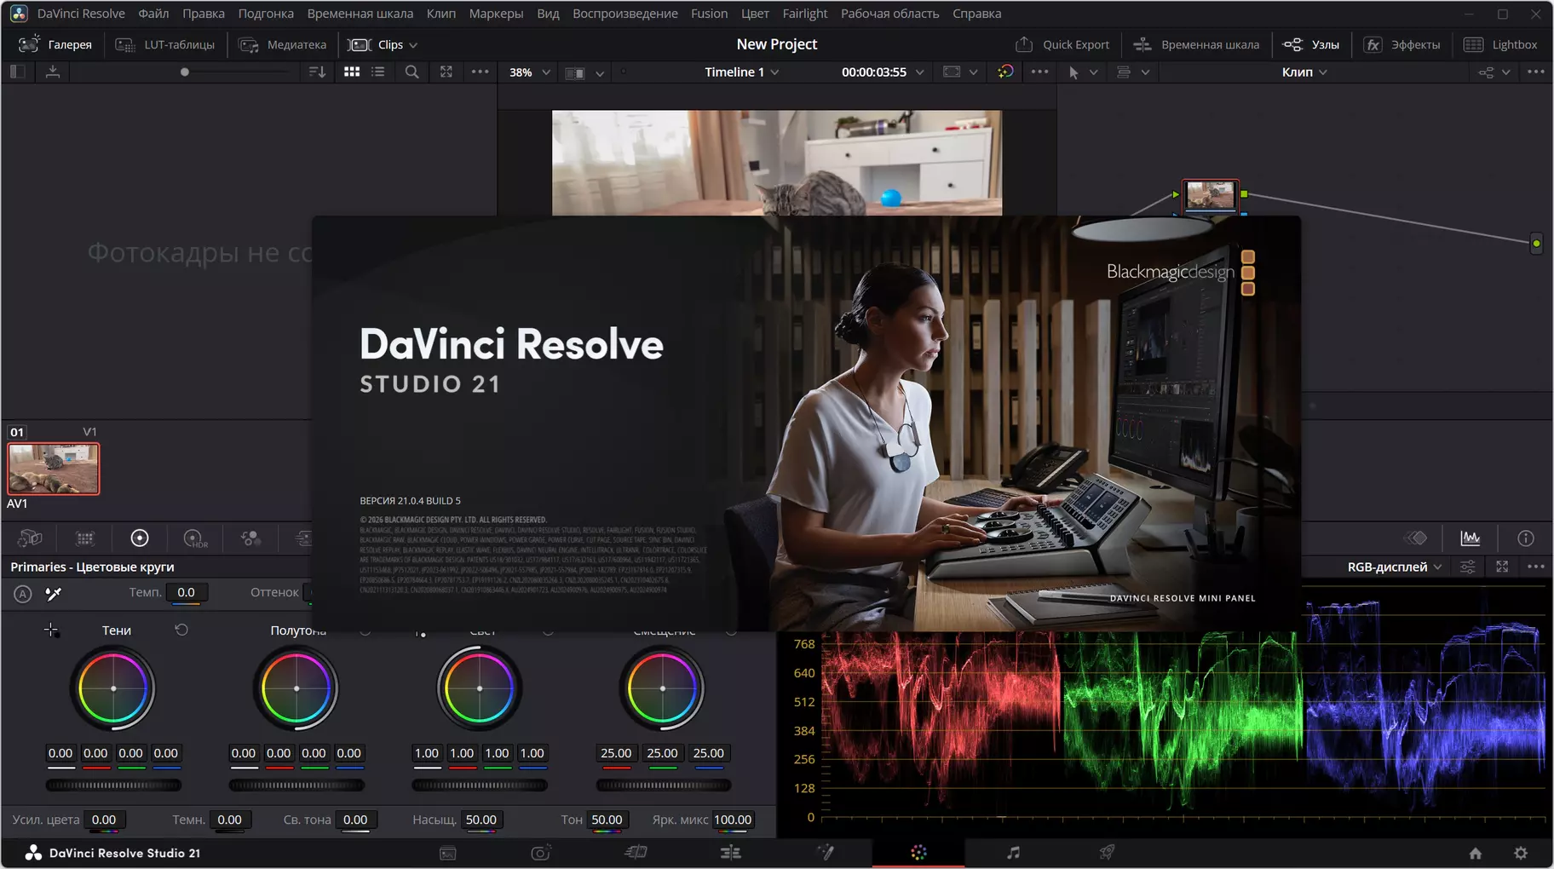Open the Information palette

[x=1526, y=538]
